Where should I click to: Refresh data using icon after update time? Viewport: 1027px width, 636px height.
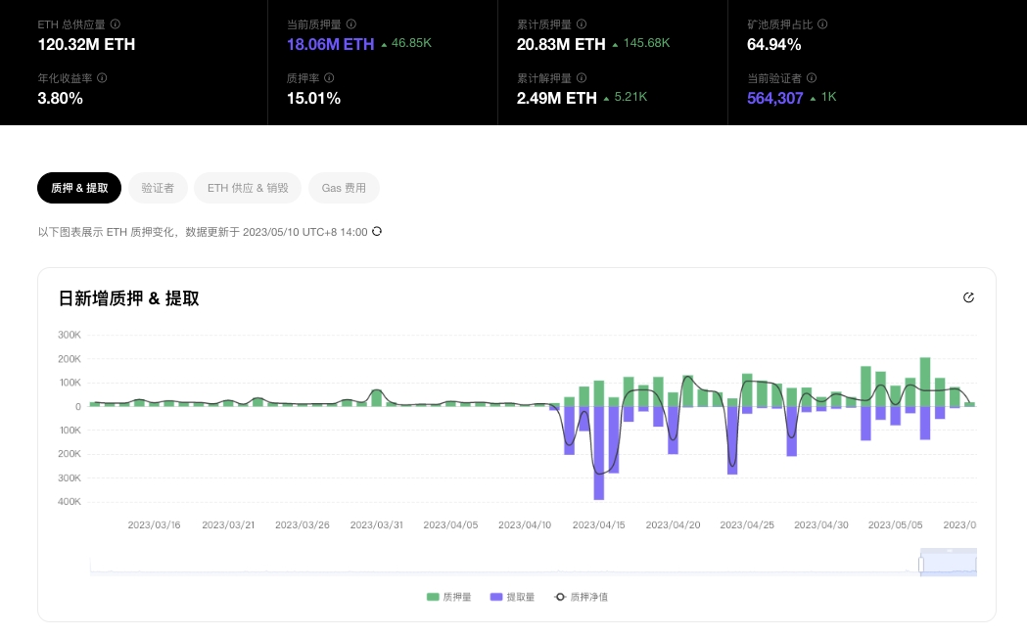tap(377, 232)
